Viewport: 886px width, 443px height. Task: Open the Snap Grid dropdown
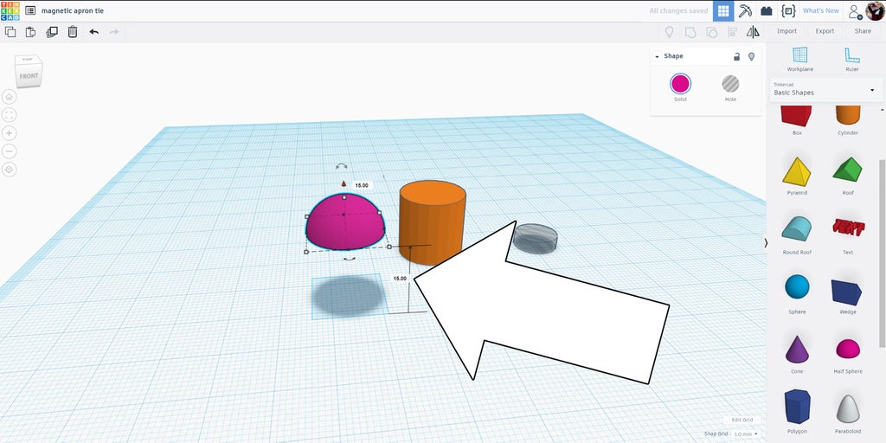click(x=746, y=434)
